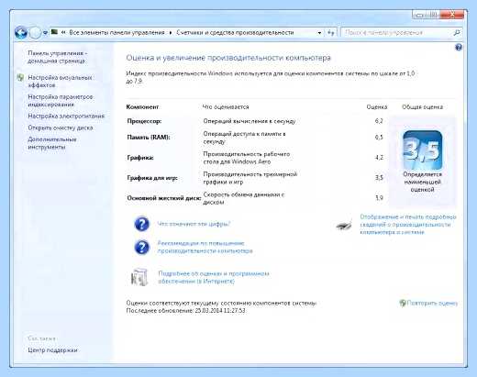
Task: Open the address bar history dropdown
Action: tap(319, 33)
